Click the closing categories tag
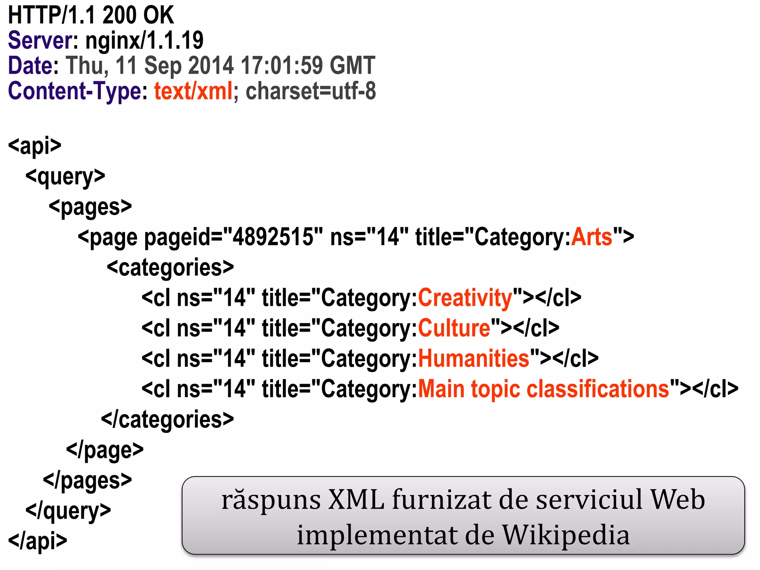The height and width of the screenshot is (570, 760). pyautogui.click(x=167, y=420)
